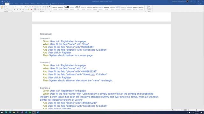Switch to the Review tab
The height and width of the screenshot is (114, 204).
(38, 4)
